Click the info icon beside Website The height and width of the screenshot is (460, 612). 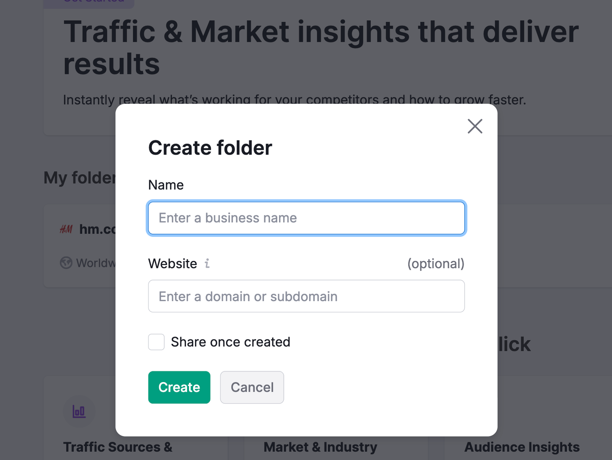click(207, 264)
